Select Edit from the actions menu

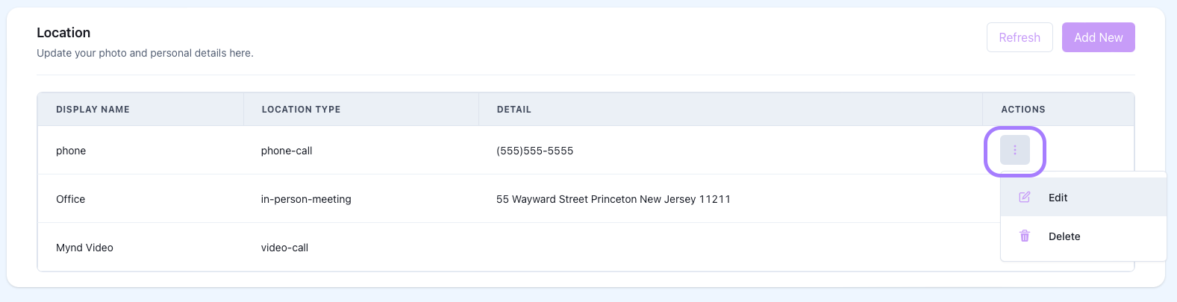pyautogui.click(x=1058, y=198)
